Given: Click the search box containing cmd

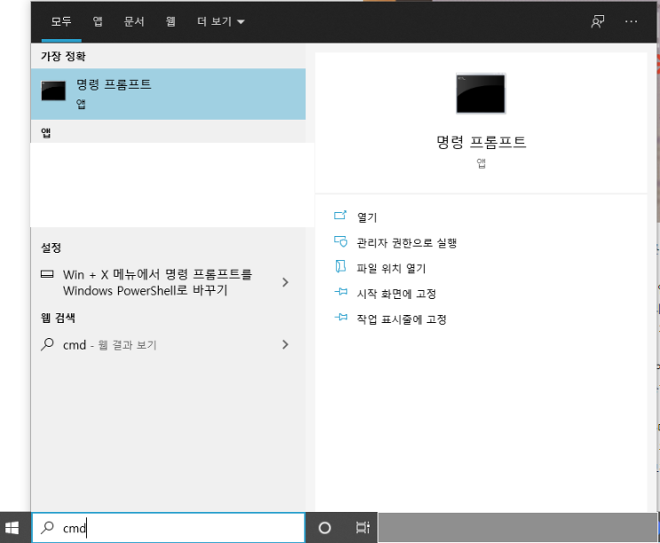Looking at the screenshot, I should tap(169, 527).
